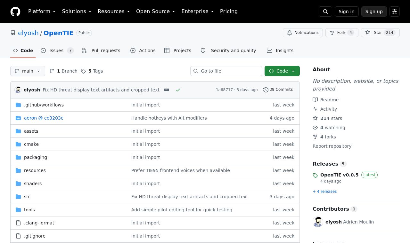410x243 pixels.
Task: Open the OpenTIE v0.0.5 release
Action: [339, 175]
